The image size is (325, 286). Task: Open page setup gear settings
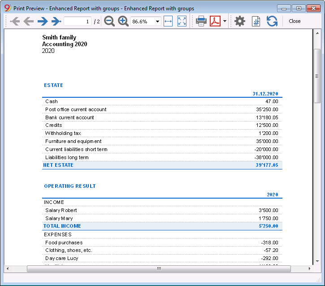tap(240, 21)
